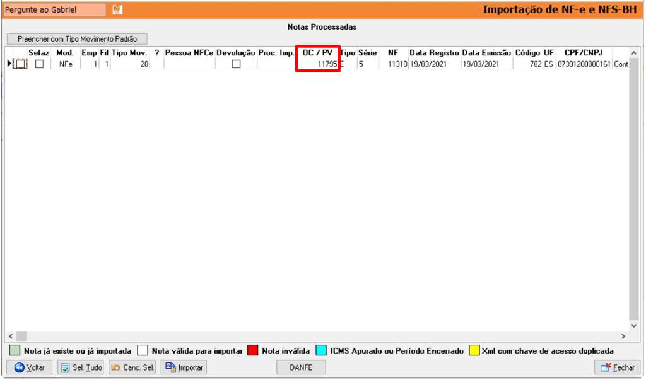Image resolution: width=646 pixels, height=380 pixels.
Task: Open the DANFE button
Action: [x=301, y=367]
